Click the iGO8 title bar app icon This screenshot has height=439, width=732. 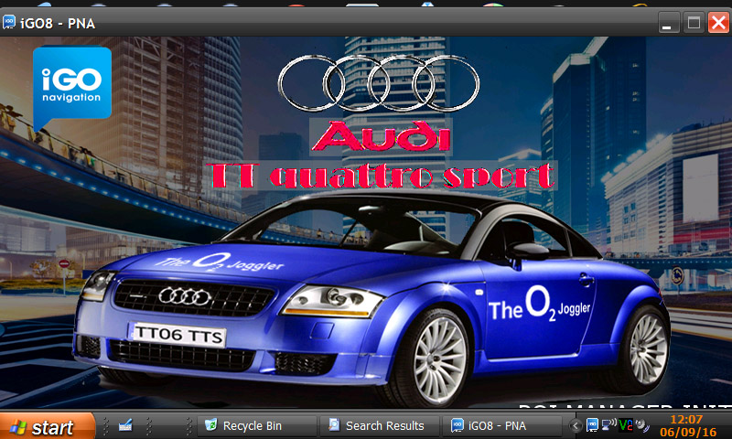[9, 22]
